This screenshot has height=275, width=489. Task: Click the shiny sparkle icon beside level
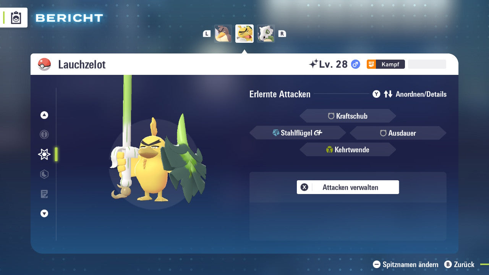[313, 64]
